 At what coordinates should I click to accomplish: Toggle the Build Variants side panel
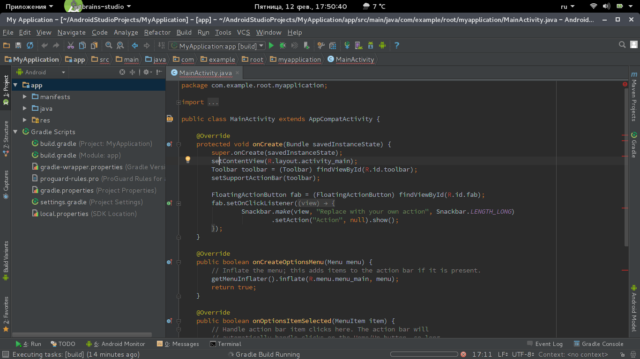coord(6,260)
